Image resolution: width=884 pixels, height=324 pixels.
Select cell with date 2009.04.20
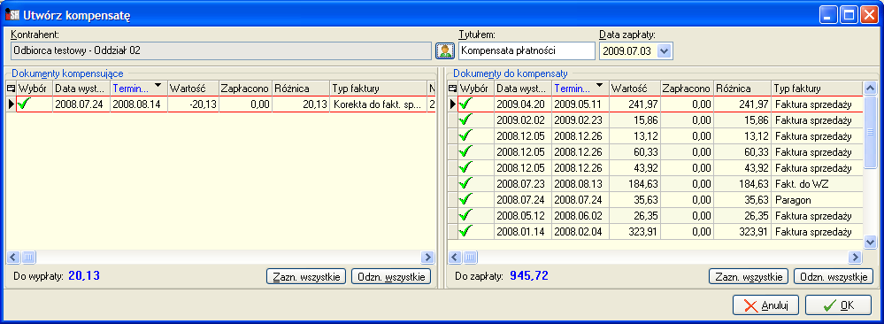523,104
